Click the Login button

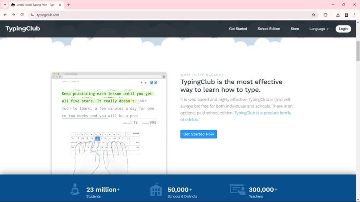tap(343, 29)
